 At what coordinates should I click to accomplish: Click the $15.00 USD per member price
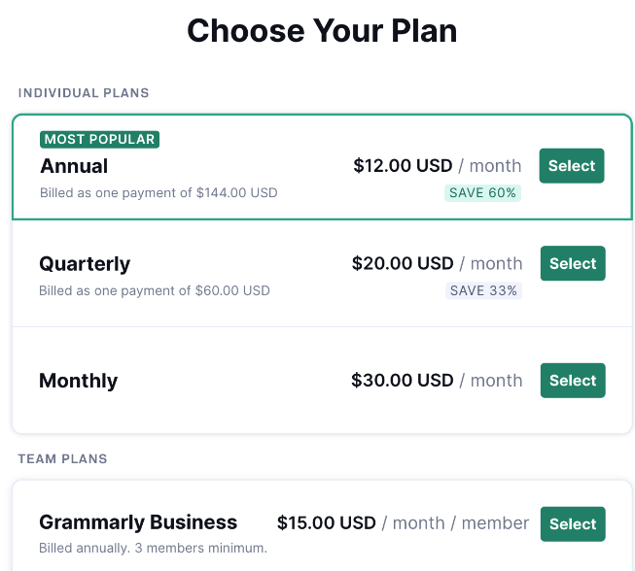coord(327,523)
